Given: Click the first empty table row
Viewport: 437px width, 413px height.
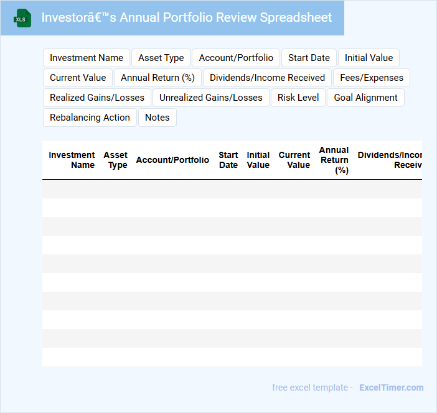Looking at the screenshot, I should [232, 189].
